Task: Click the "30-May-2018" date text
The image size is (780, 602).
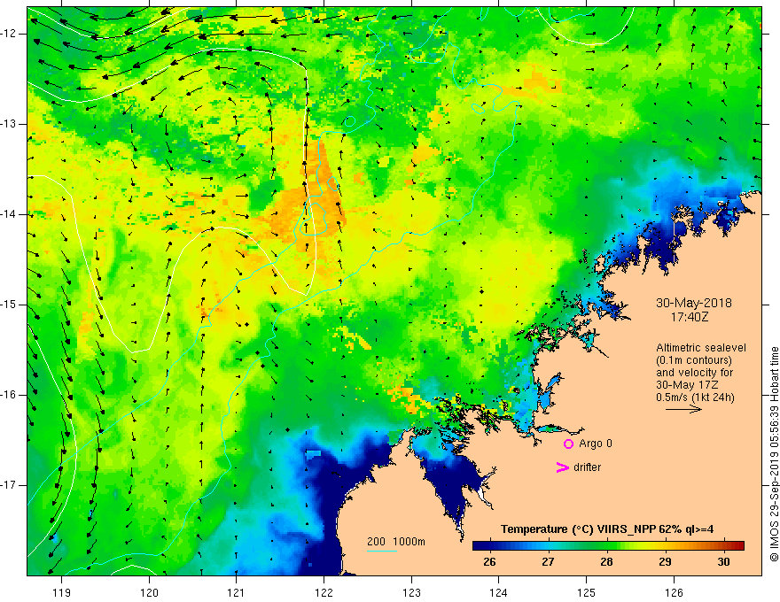Action: (693, 303)
